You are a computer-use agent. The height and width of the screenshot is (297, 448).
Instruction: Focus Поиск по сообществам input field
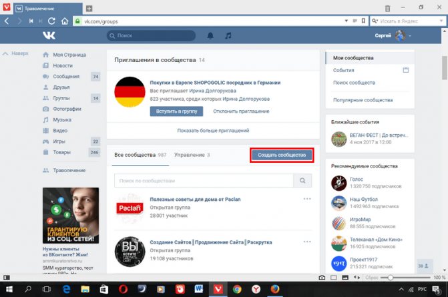coord(204,180)
